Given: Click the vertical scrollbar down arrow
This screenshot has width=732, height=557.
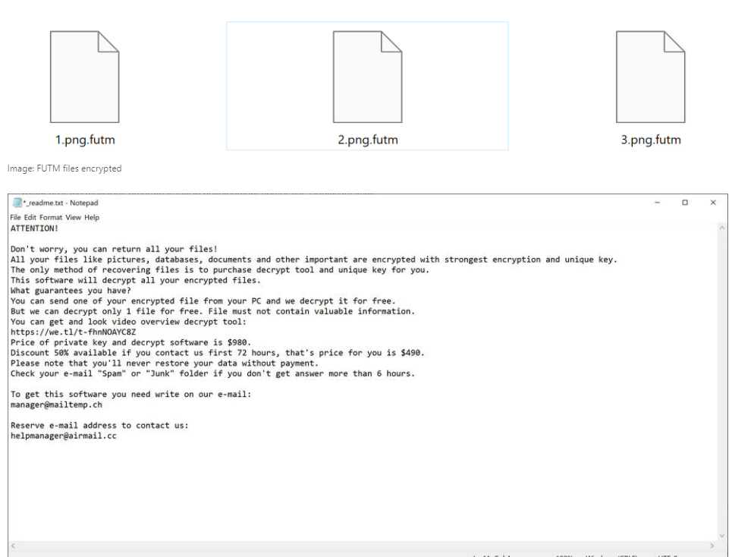Looking at the screenshot, I should pos(721,536).
